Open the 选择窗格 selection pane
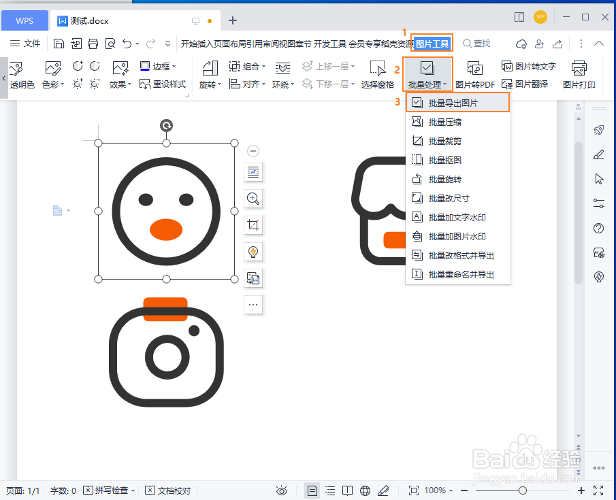Image resolution: width=616 pixels, height=500 pixels. 378,75
